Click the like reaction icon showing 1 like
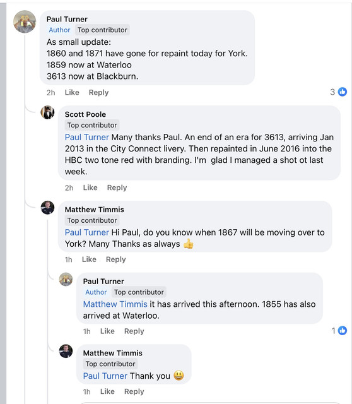Image resolution: width=352 pixels, height=404 pixels. coord(342,330)
